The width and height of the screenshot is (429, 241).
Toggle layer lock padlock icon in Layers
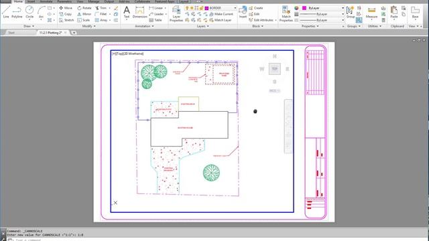201,8
